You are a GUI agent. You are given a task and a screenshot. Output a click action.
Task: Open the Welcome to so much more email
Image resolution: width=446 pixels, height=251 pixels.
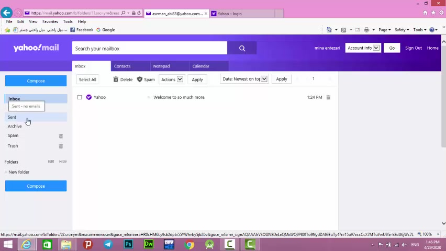[x=179, y=97]
